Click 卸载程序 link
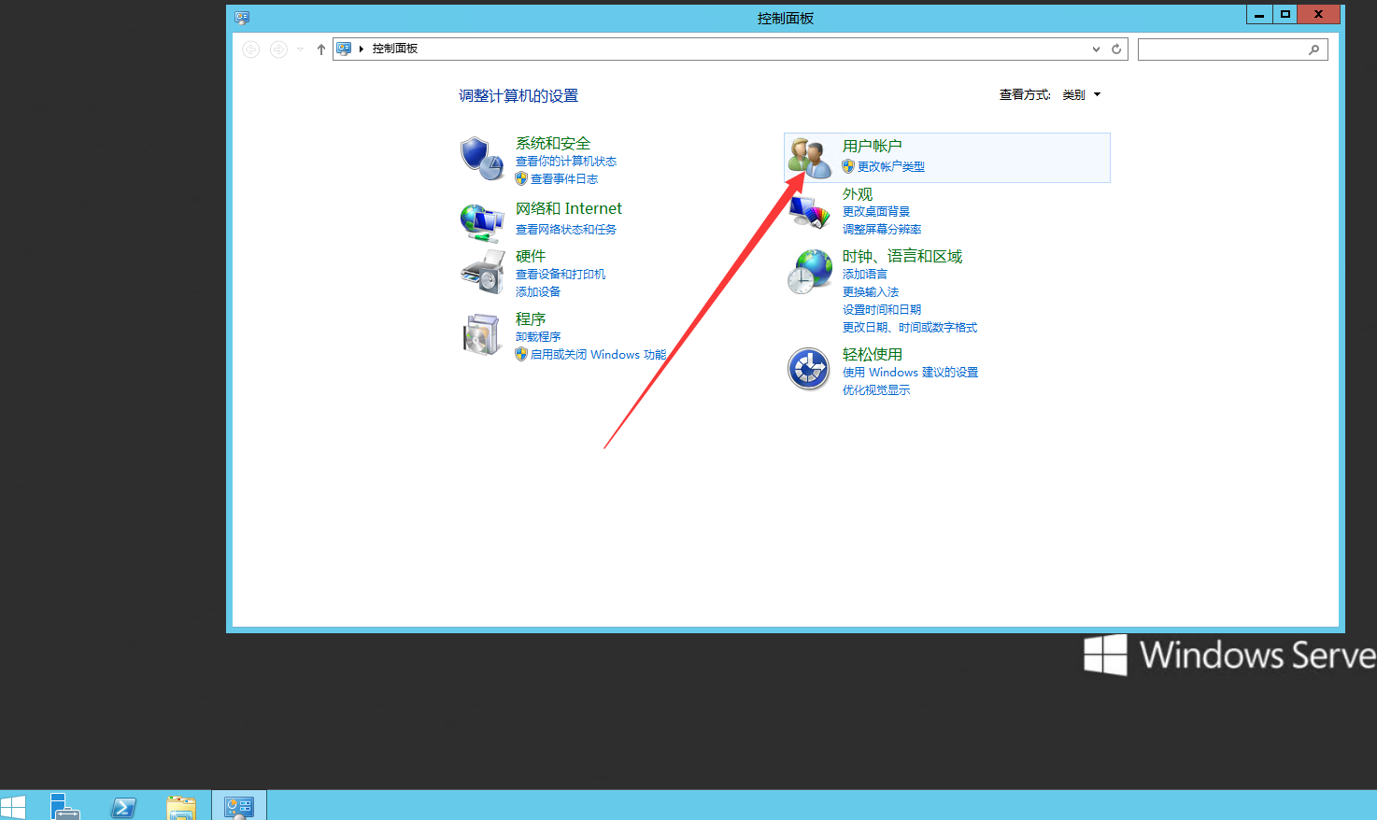The image size is (1377, 820). [538, 336]
